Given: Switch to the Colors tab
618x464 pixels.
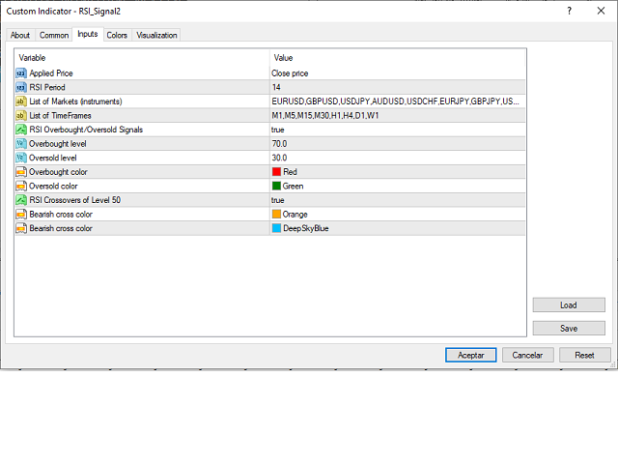Looking at the screenshot, I should (117, 36).
